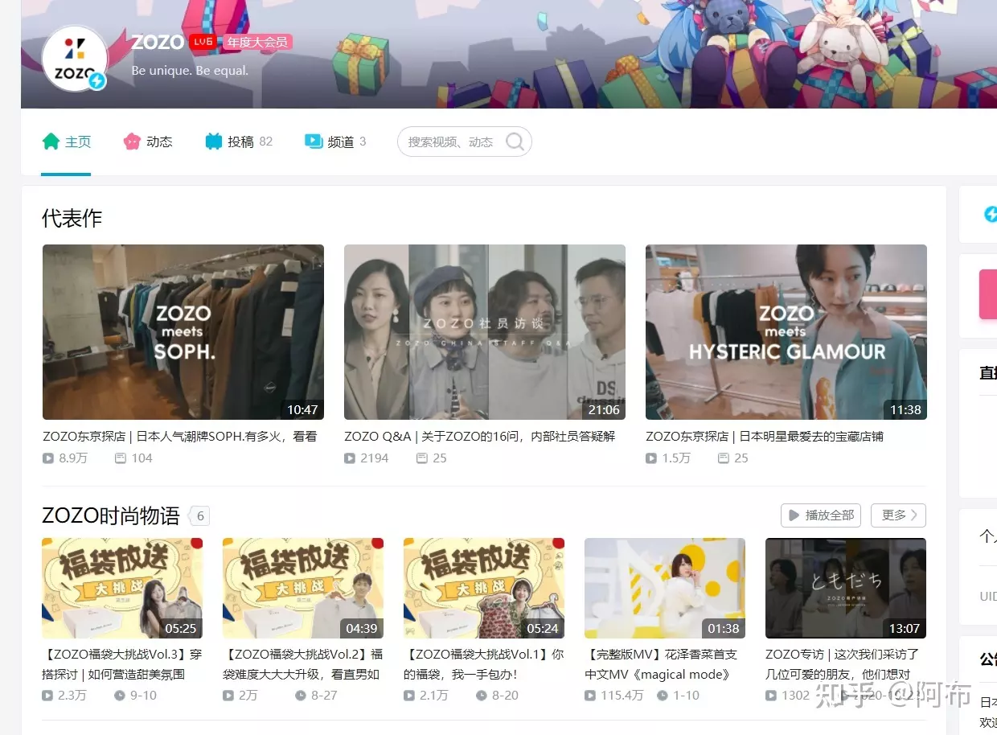Open the 频道 3 tab
This screenshot has width=997, height=735.
(x=335, y=142)
